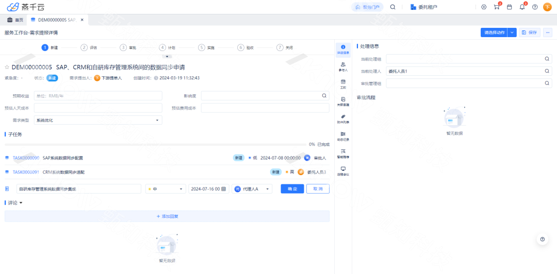
Task: Open the TASK0000090 subtask link
Action: pos(26,158)
